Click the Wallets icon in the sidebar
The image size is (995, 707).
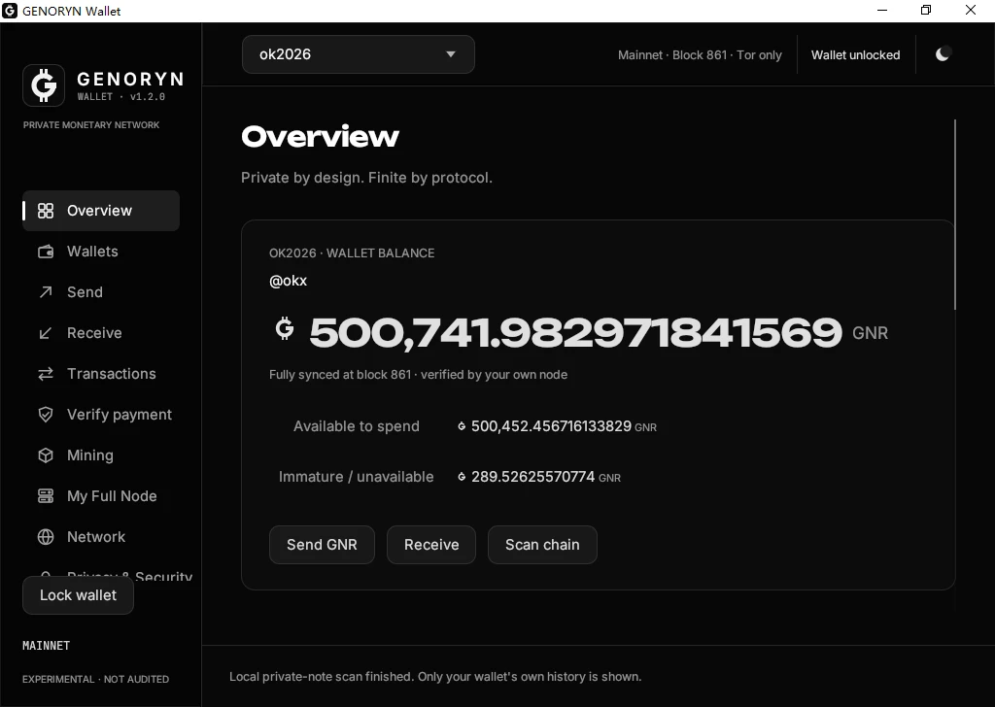pos(46,252)
